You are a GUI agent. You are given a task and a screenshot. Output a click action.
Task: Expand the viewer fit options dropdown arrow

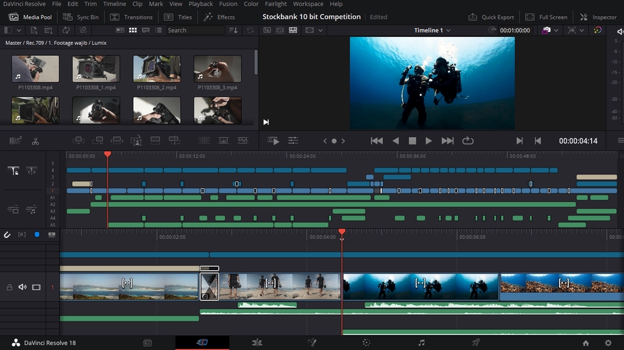pos(320,31)
